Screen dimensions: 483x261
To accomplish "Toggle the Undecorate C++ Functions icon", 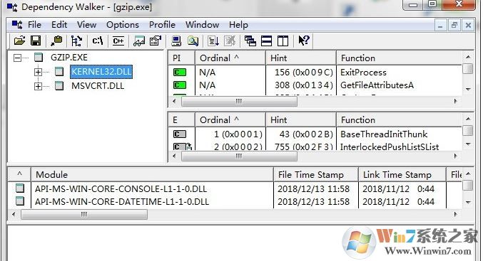I will (118, 41).
